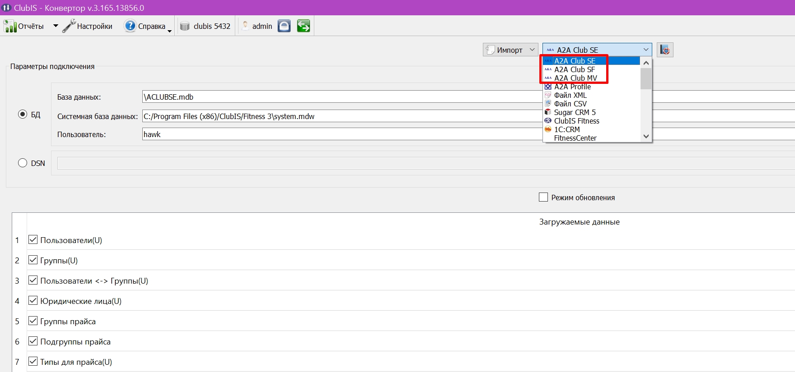Uncheck Пользователи <-> Группы(U) checkbox
The height and width of the screenshot is (372, 795).
coord(33,280)
